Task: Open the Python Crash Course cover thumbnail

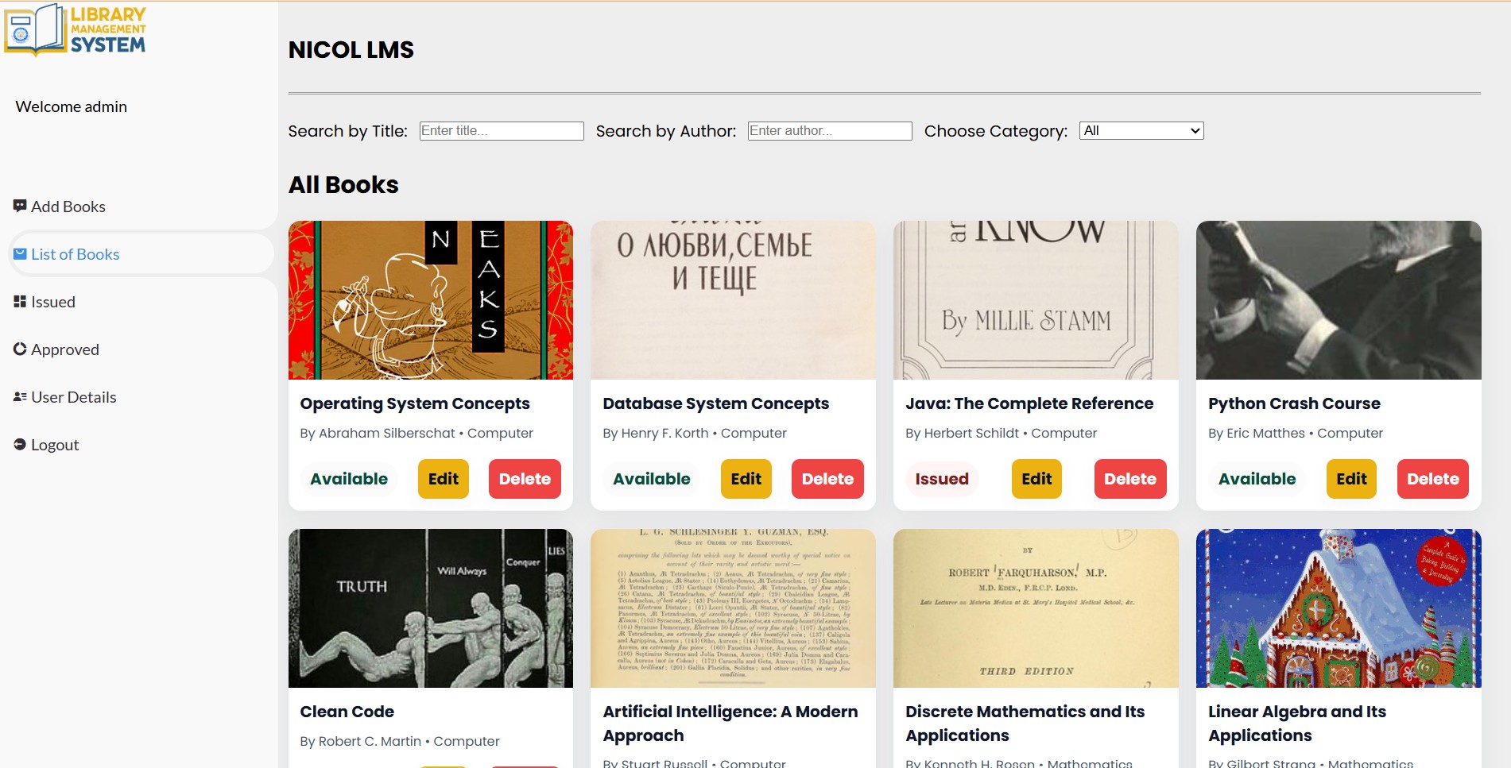Action: [x=1338, y=299]
